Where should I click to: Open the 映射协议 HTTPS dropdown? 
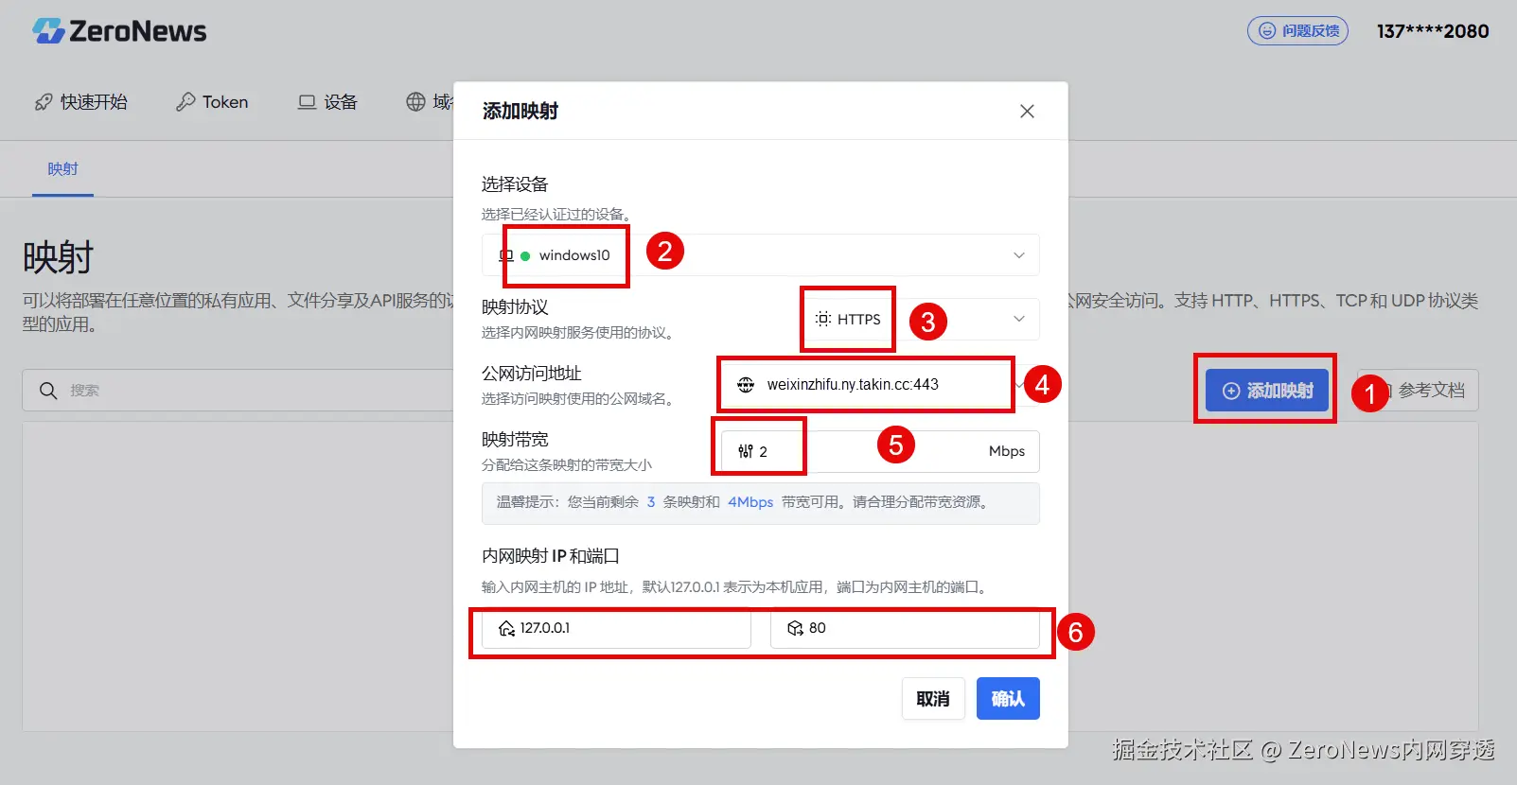(921, 320)
